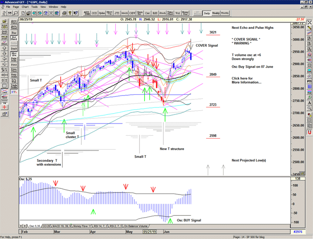This screenshot has height=239, width=313.
Task: Select the red crosshair tool
Action: 5,108
